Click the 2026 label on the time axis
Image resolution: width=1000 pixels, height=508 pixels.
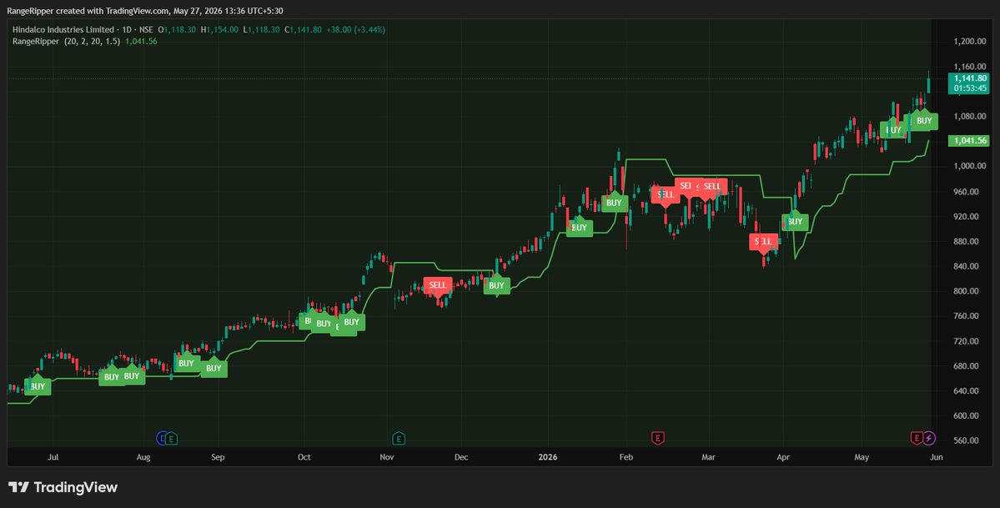[548, 457]
